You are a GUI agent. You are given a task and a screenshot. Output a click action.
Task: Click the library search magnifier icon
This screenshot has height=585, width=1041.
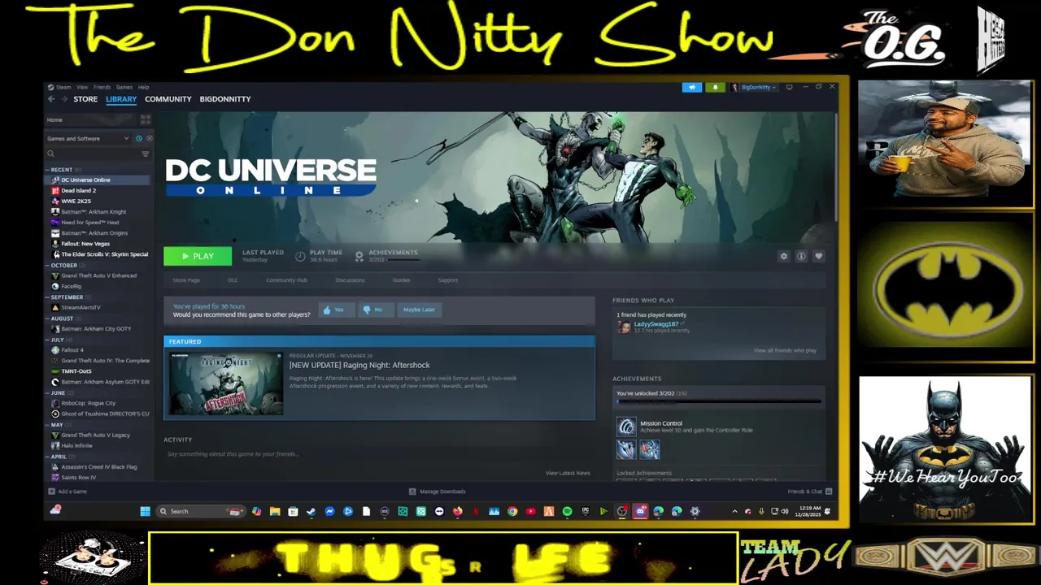50,154
